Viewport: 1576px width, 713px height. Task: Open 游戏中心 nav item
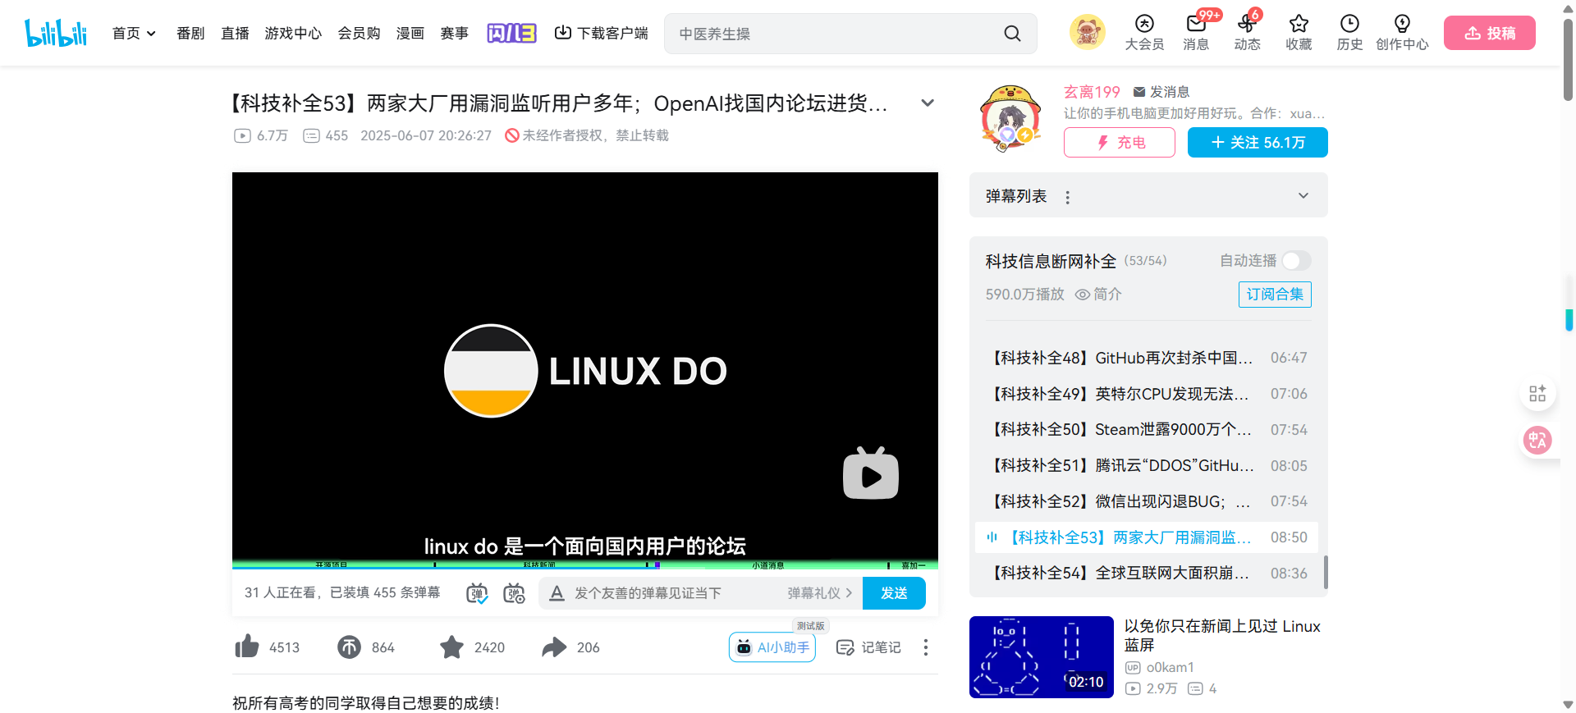tap(293, 33)
